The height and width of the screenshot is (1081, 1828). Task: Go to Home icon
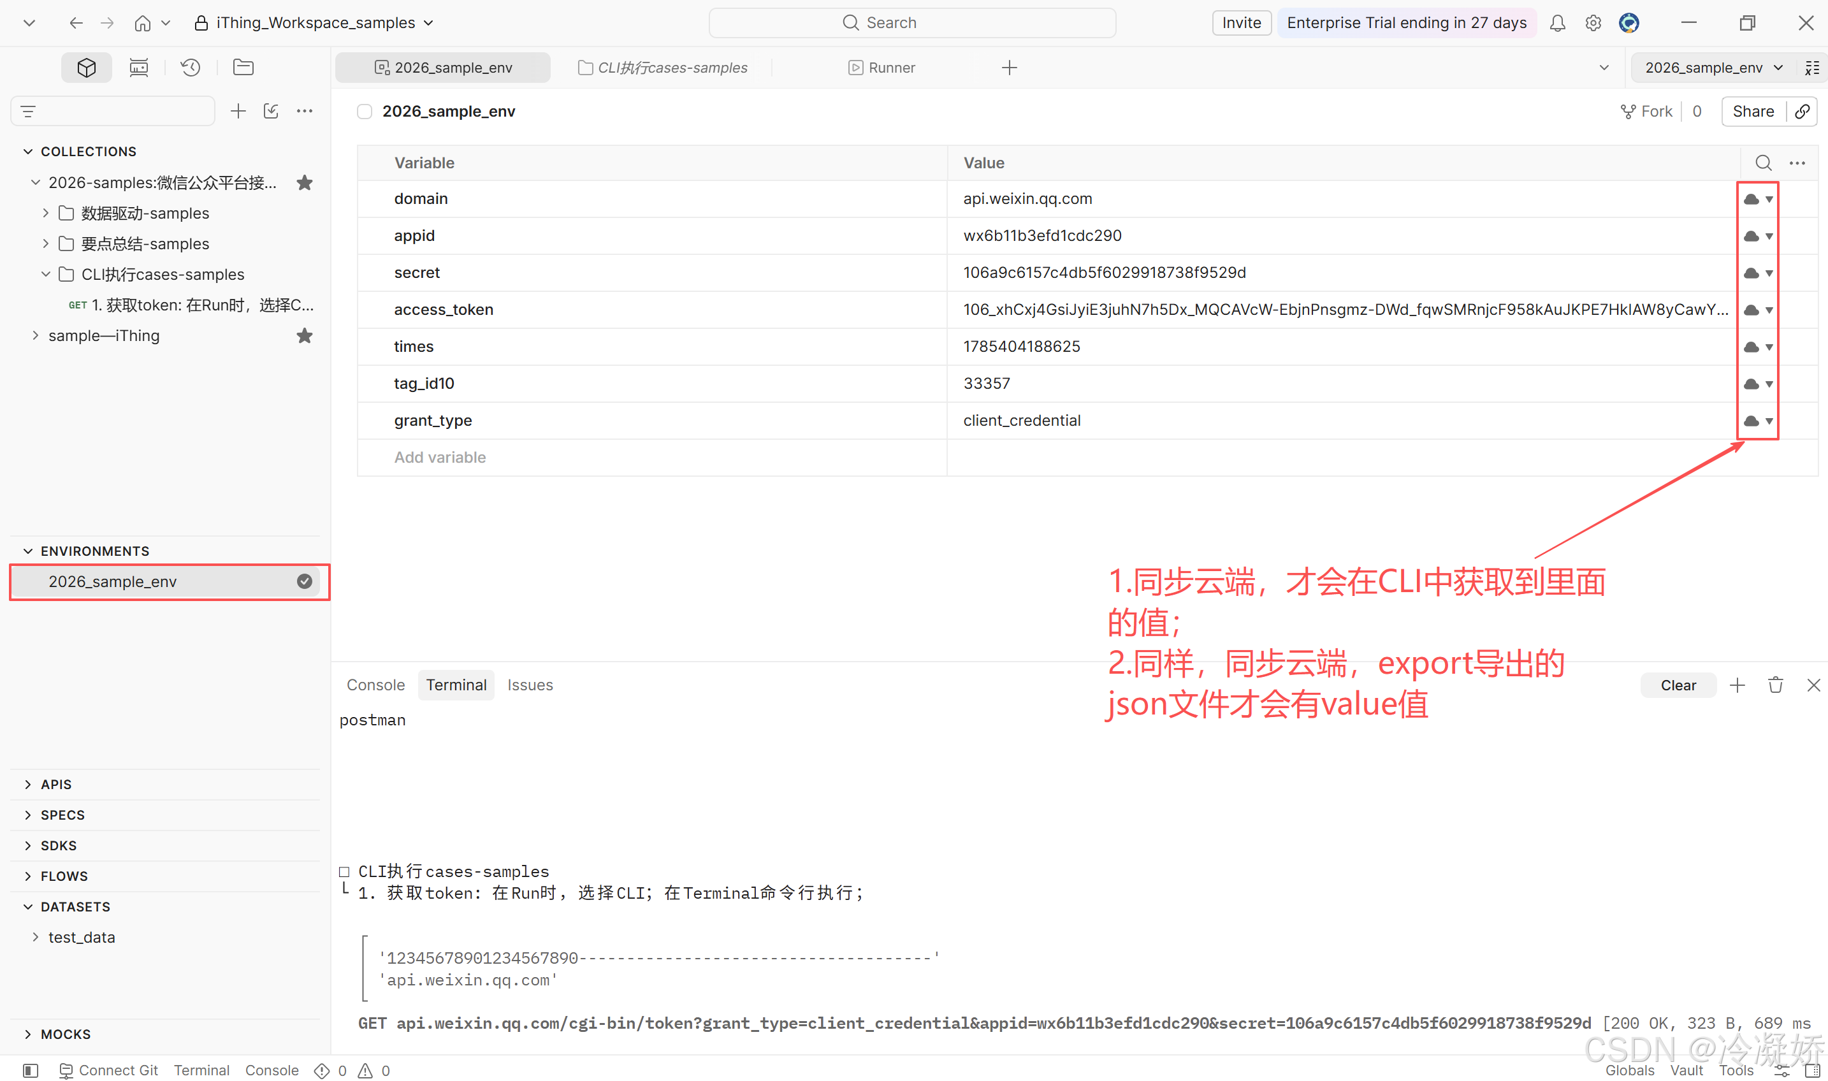143,24
